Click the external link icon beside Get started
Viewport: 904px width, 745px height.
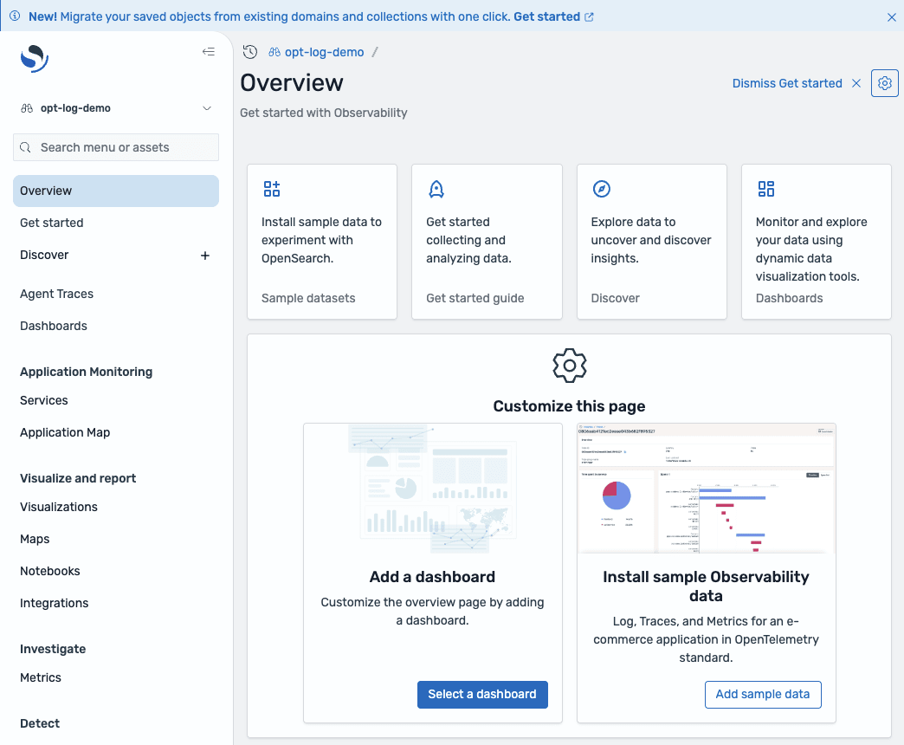(x=589, y=16)
